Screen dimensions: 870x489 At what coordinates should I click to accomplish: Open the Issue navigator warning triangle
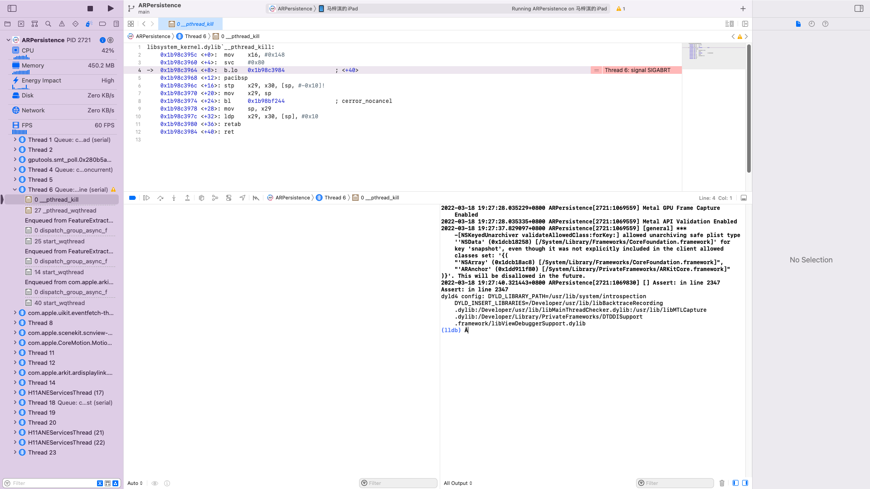(62, 24)
